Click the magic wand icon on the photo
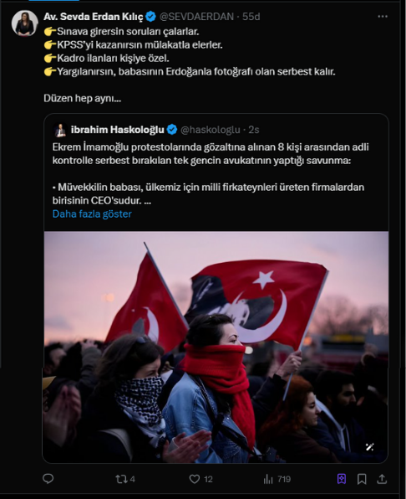Screen dimensions: 406x499 click(370, 447)
